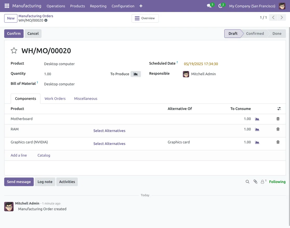Click Mitchell Admin's avatar in the chatter message
Image resolution: width=290 pixels, height=228 pixels.
pos(9,206)
